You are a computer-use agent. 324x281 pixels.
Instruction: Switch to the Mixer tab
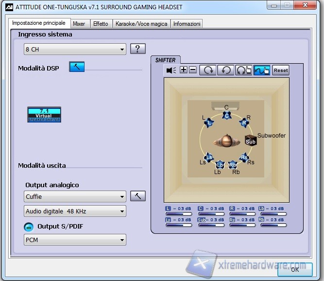(79, 24)
